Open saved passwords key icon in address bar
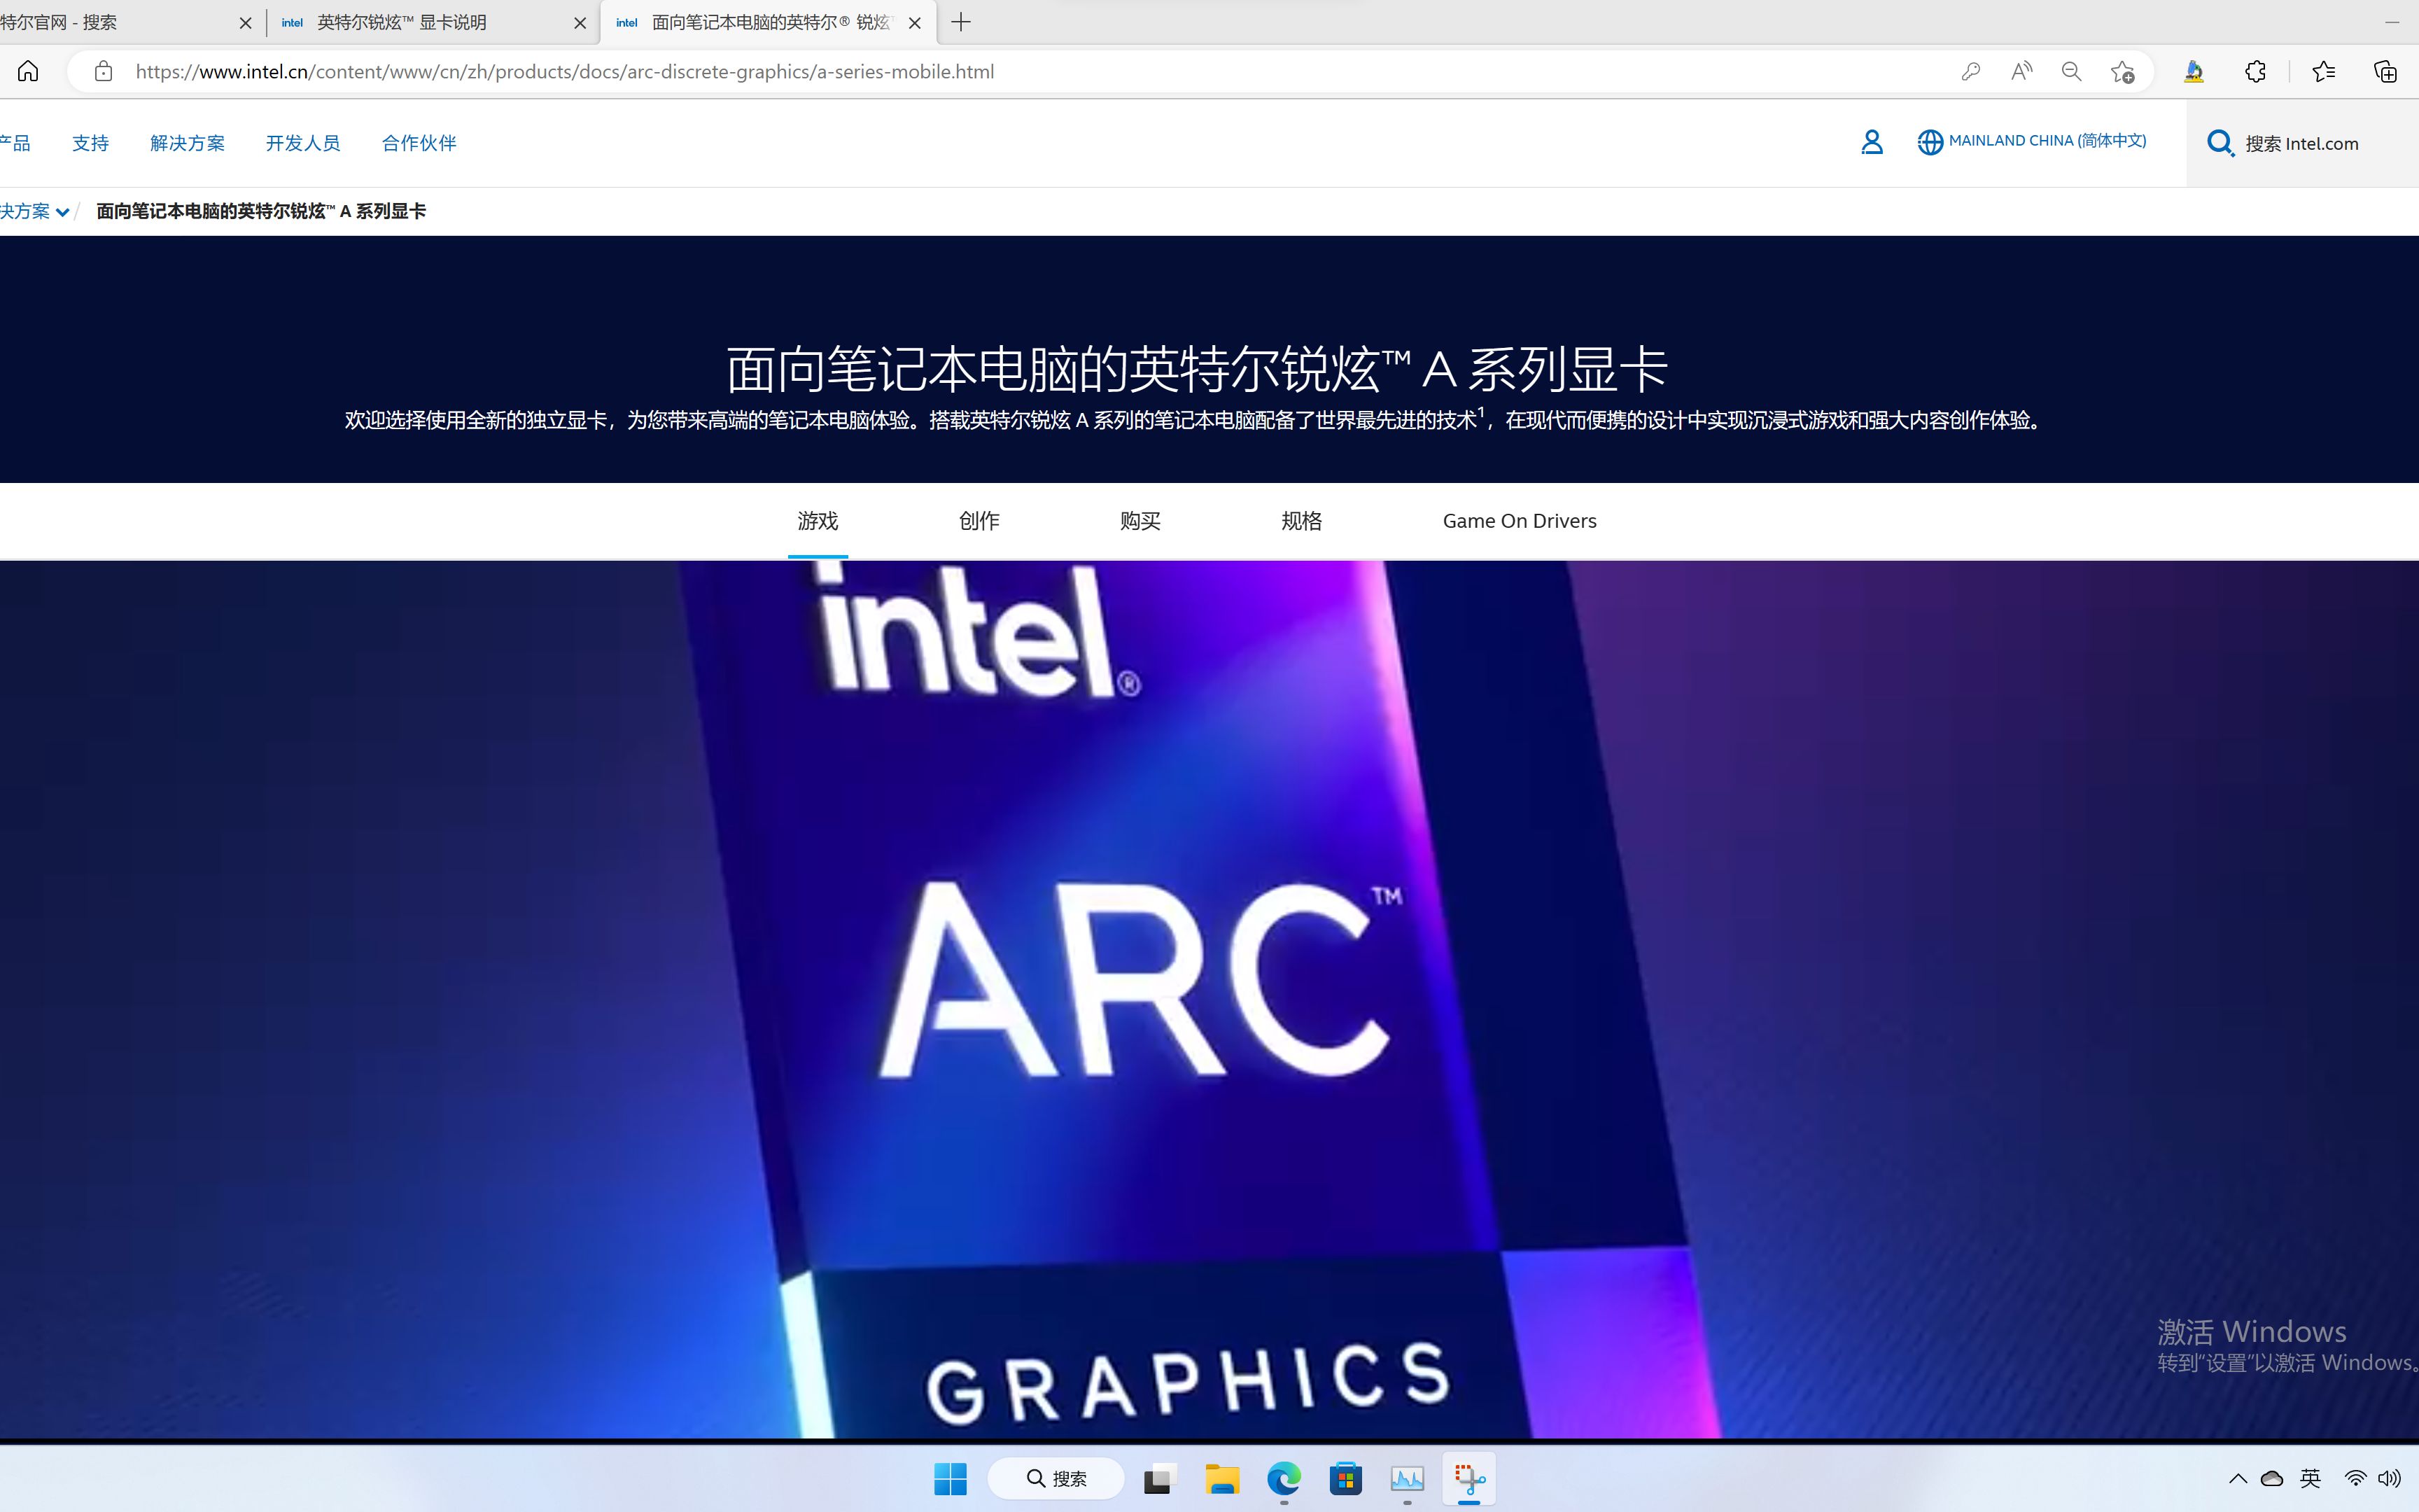 [1970, 71]
